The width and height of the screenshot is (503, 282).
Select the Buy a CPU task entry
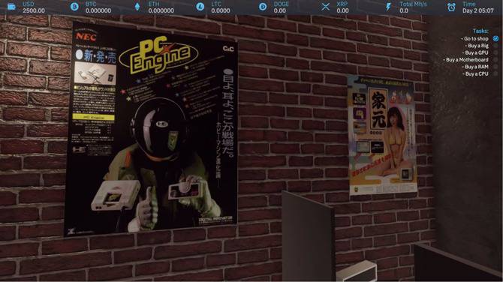(x=477, y=73)
